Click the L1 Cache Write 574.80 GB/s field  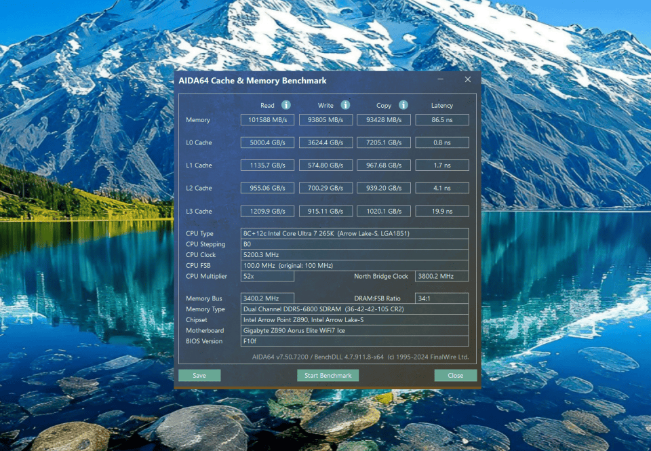[x=325, y=165]
